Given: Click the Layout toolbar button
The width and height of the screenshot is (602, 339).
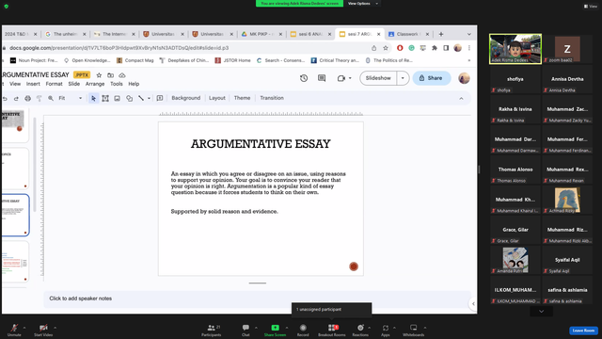Looking at the screenshot, I should pyautogui.click(x=217, y=98).
